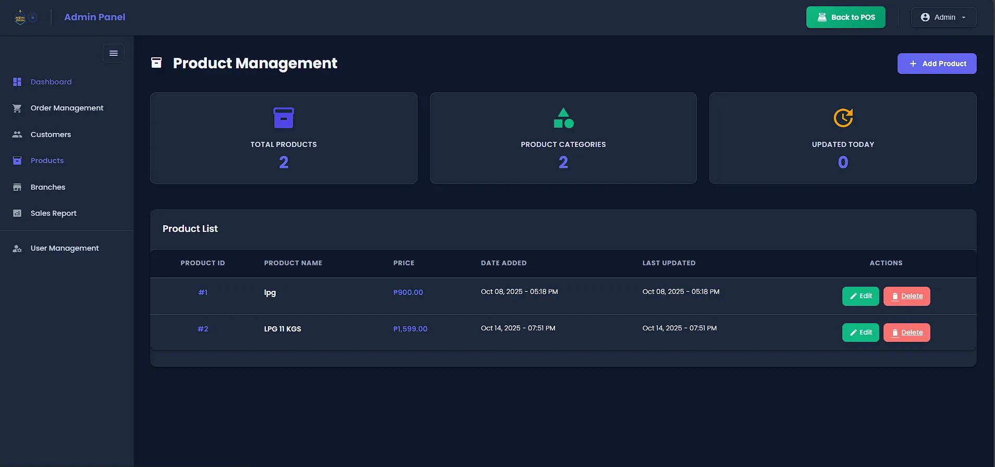Click the Updated Today clock icon
Screen dimensions: 995x467
pyautogui.click(x=843, y=118)
